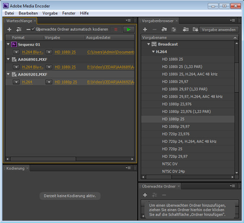Collapse the Sequenz 01 queue item
Screen dimensions: 244x223
(x=8, y=45)
